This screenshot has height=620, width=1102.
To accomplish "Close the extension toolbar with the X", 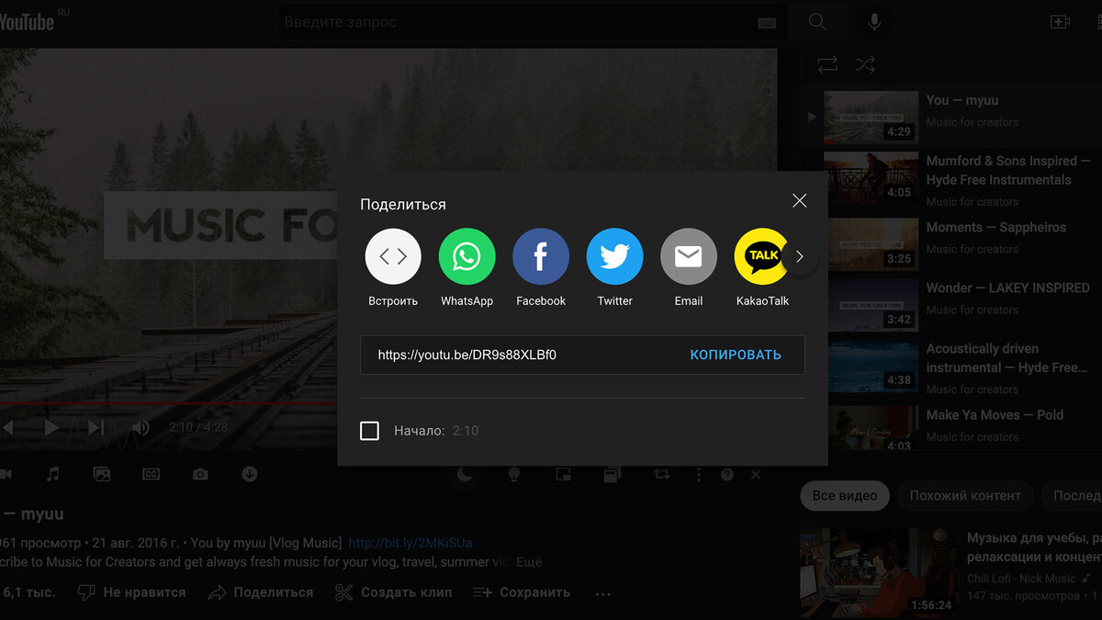I will point(756,474).
